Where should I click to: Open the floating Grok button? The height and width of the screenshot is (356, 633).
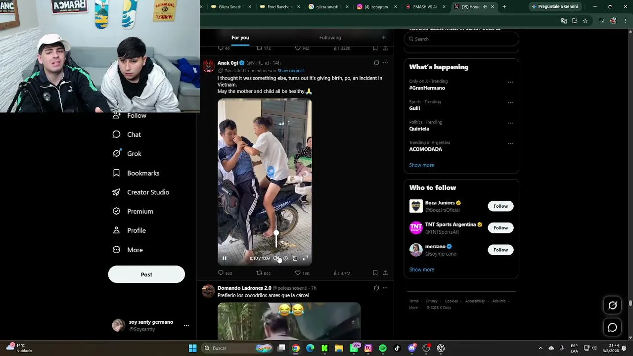coord(612,306)
